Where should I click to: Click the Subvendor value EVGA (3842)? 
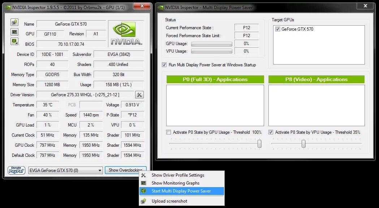[119, 54]
